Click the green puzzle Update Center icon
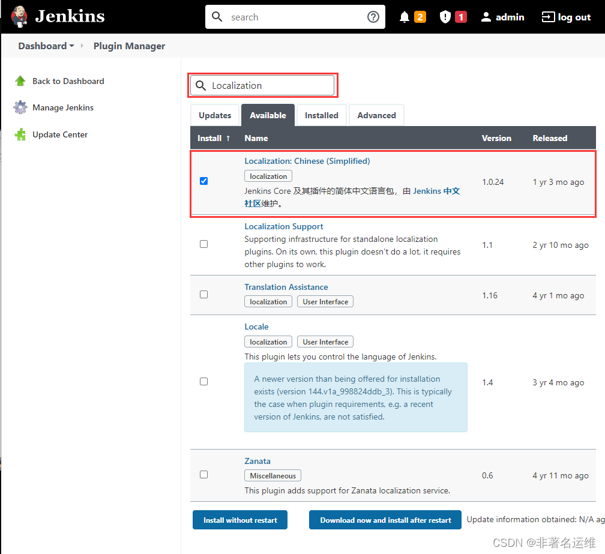Viewport: 605px width, 554px height. (20, 134)
